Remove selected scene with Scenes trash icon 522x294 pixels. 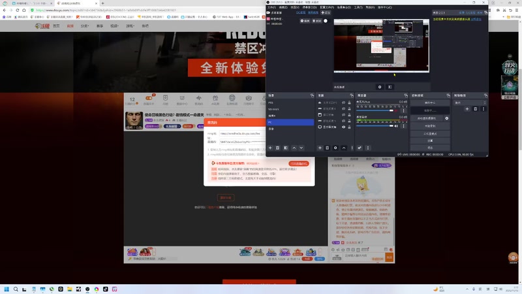(278, 148)
